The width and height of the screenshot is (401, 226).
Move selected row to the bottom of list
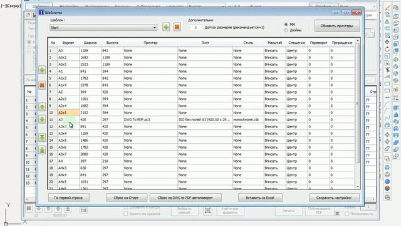tap(42, 150)
